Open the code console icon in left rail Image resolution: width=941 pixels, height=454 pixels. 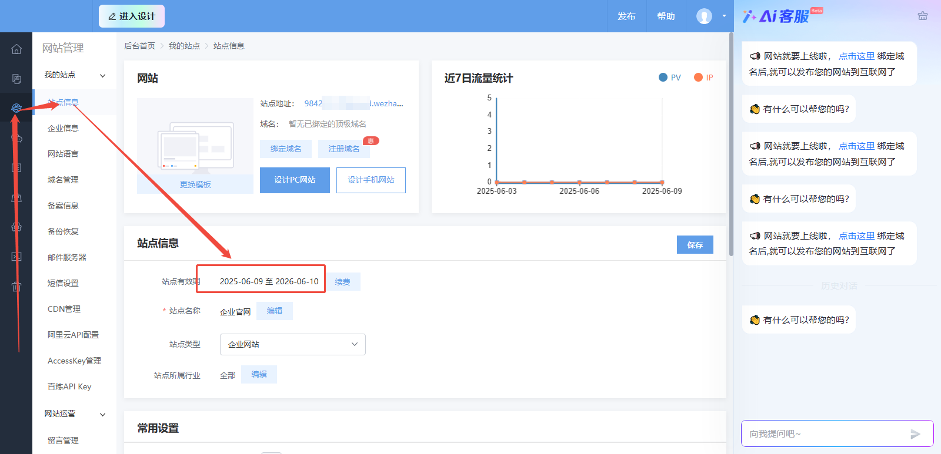[x=16, y=257]
